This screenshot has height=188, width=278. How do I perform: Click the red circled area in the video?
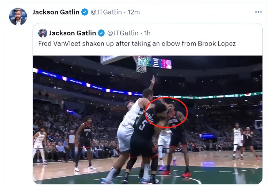pyautogui.click(x=166, y=112)
